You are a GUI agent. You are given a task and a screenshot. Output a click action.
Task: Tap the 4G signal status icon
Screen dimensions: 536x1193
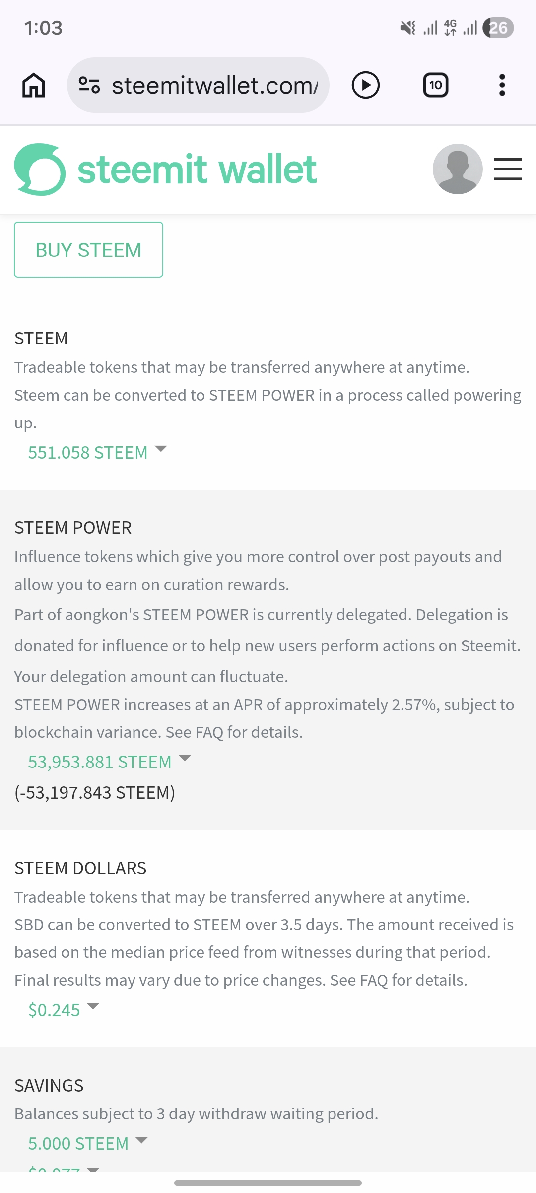pyautogui.click(x=451, y=28)
